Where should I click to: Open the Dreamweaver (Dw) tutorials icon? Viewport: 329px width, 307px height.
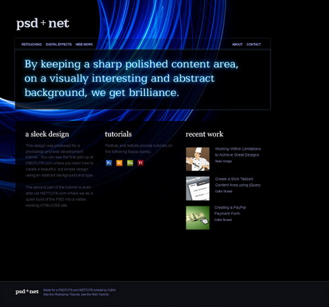point(130,163)
